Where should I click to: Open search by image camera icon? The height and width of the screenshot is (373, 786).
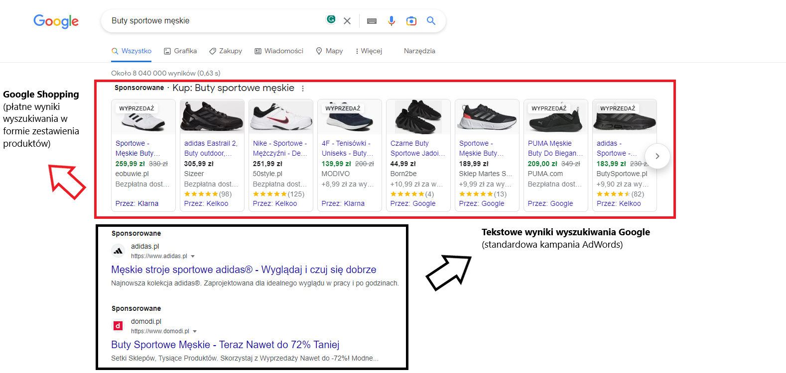(x=411, y=21)
